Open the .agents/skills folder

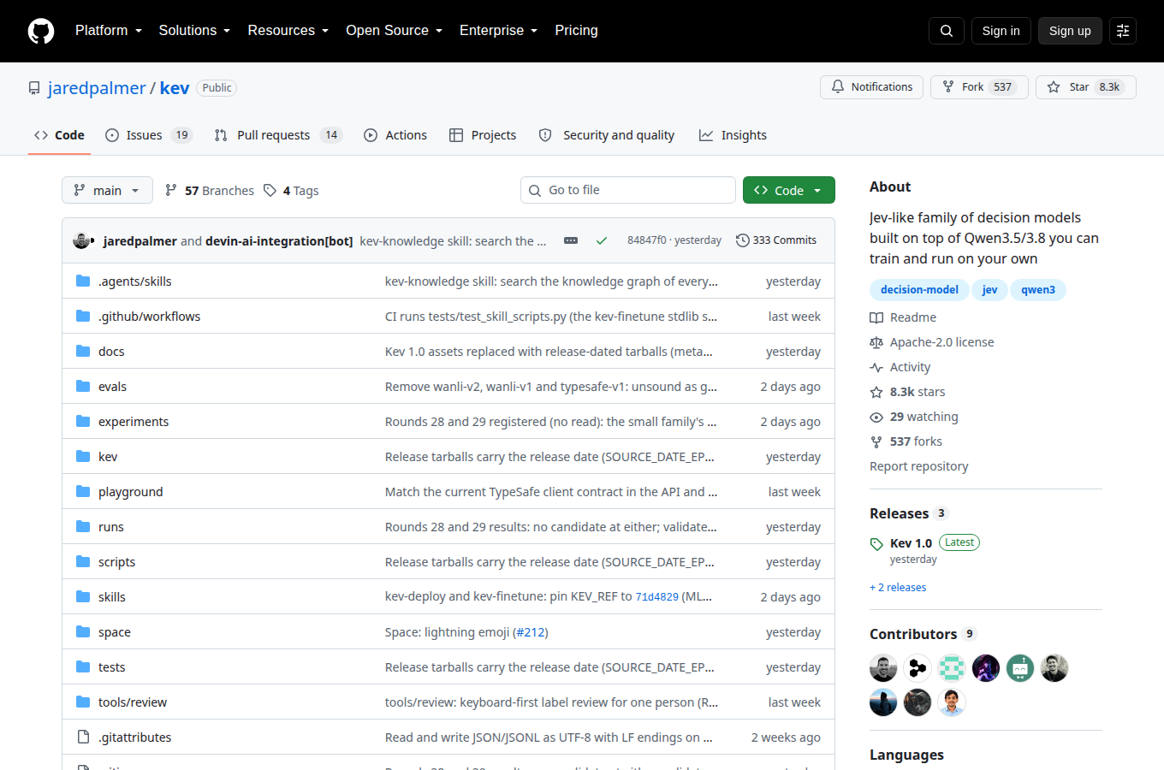(135, 281)
